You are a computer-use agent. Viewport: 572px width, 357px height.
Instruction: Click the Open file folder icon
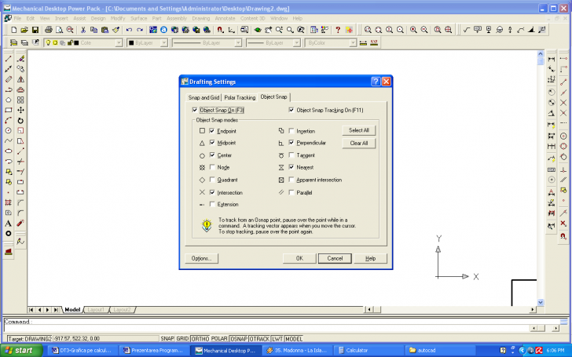[x=24, y=30]
